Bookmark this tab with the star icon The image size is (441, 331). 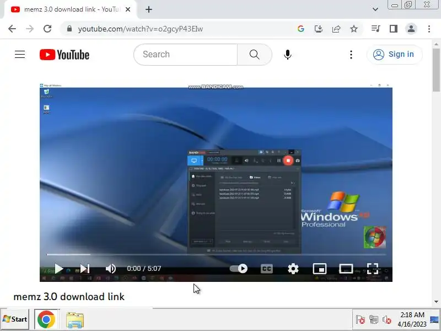click(354, 29)
